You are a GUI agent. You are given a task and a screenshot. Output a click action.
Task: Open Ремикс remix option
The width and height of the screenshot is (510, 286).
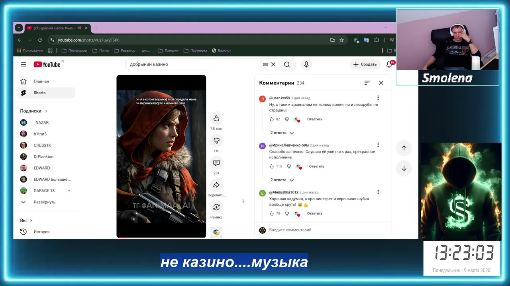[216, 207]
